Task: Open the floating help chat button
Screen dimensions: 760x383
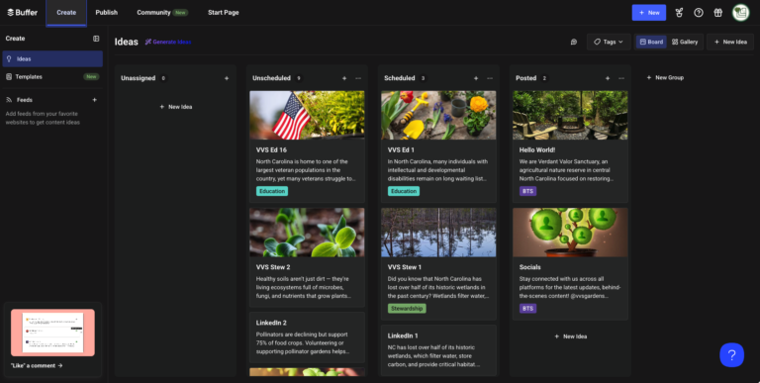Action: pyautogui.click(x=731, y=355)
